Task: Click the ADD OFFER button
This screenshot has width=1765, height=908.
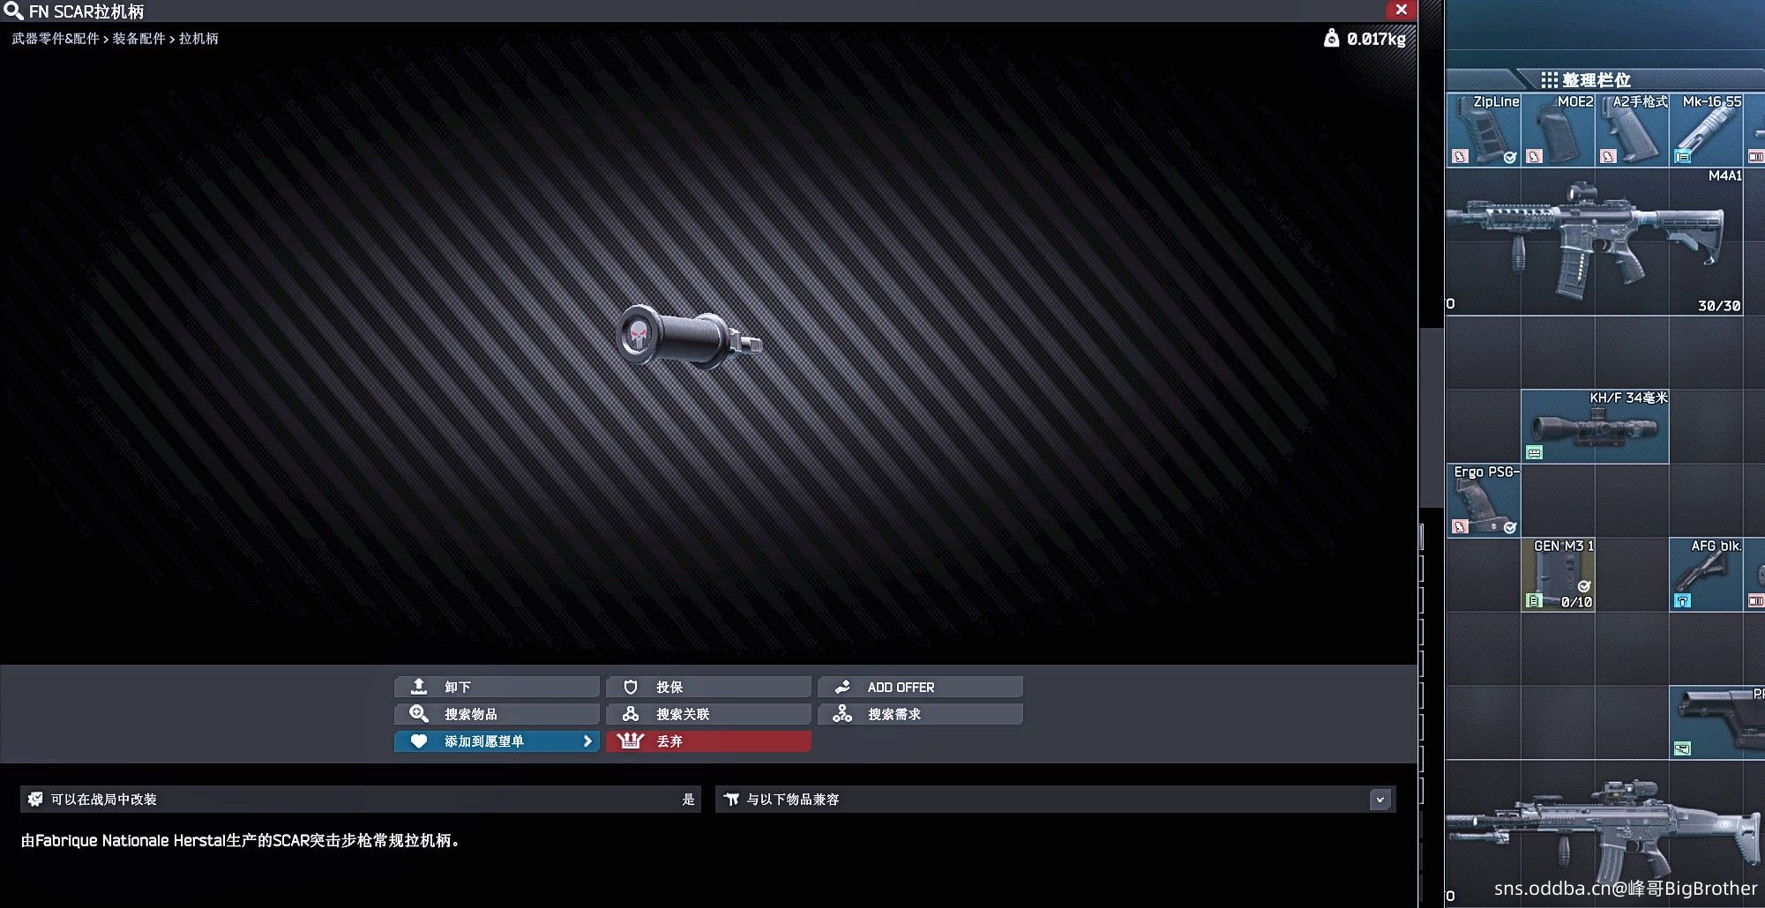Action: pyautogui.click(x=920, y=687)
